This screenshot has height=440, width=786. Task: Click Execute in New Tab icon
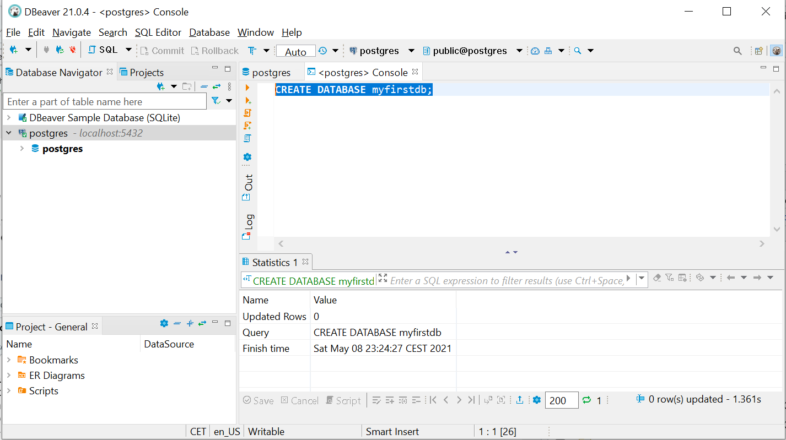pyautogui.click(x=247, y=100)
